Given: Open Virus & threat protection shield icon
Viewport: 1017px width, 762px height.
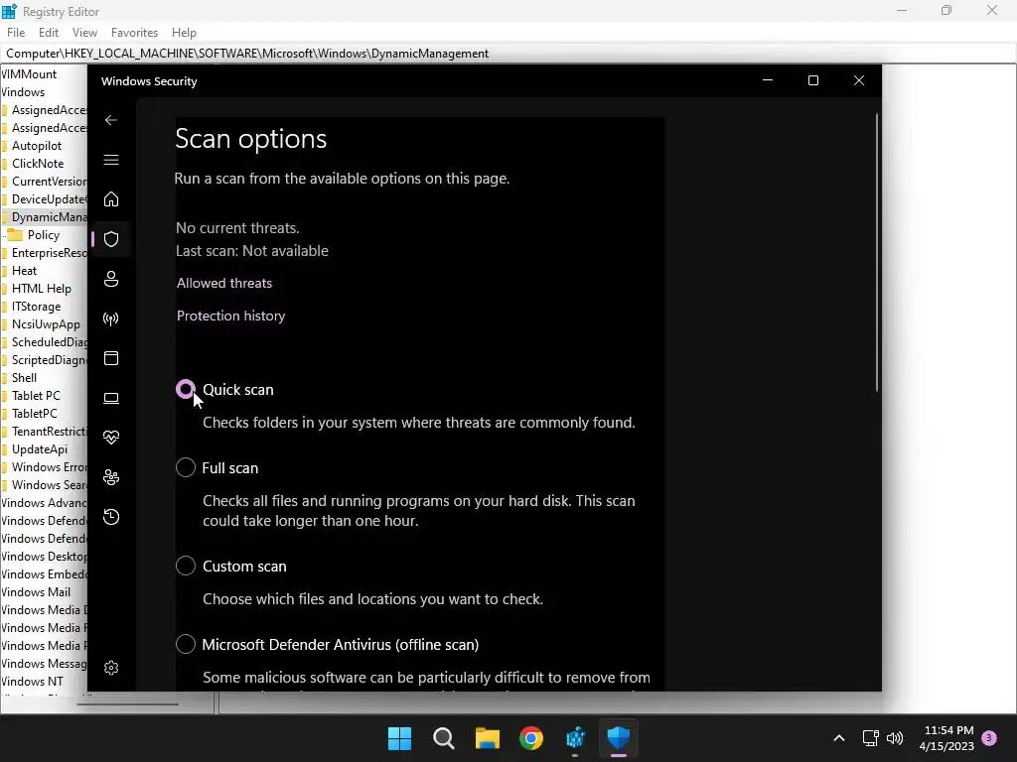Looking at the screenshot, I should click(111, 239).
